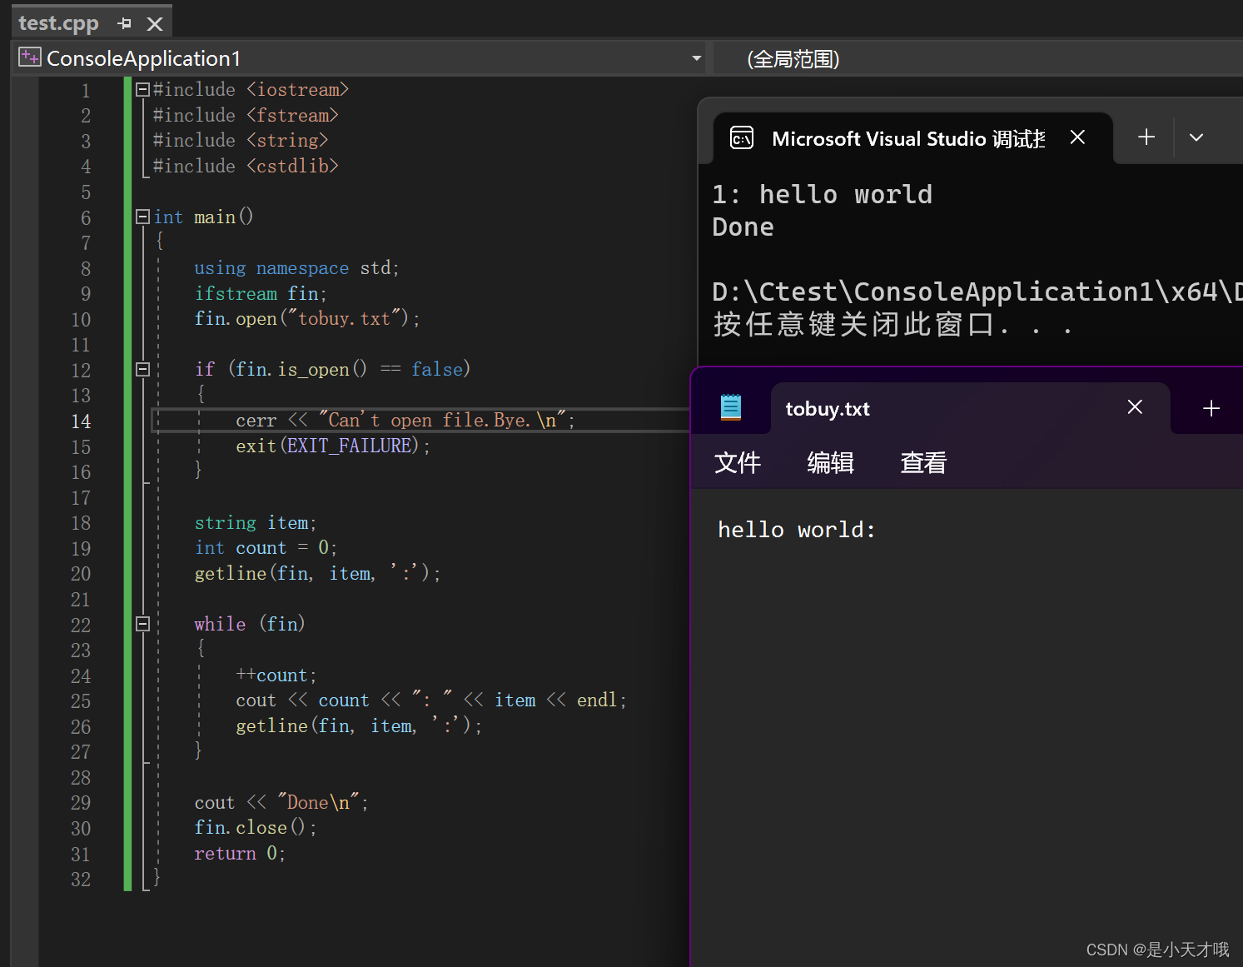Click the project icon beside ConsoleApplication1
Screen dimensions: 1243x967
click(x=29, y=57)
